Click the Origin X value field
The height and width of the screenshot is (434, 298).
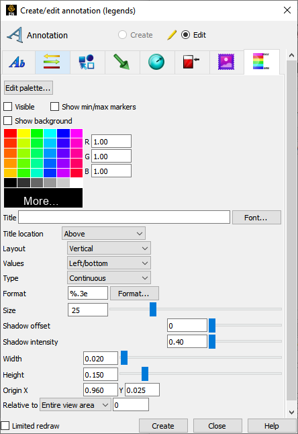(101, 390)
